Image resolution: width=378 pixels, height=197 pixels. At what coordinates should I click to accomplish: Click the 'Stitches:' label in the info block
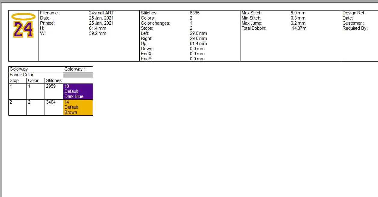click(149, 13)
